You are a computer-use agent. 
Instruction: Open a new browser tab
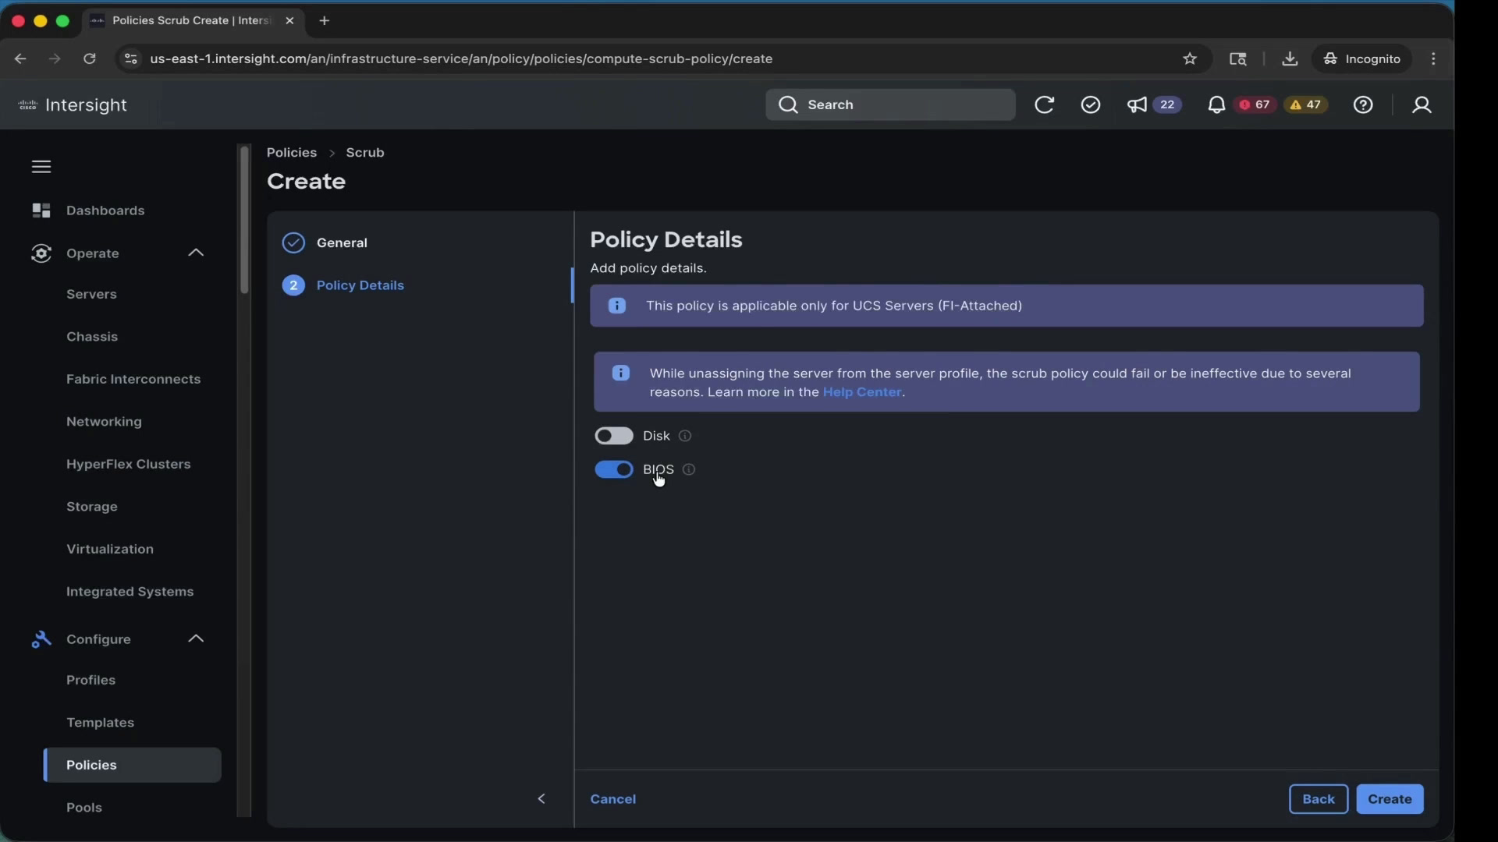click(x=325, y=21)
